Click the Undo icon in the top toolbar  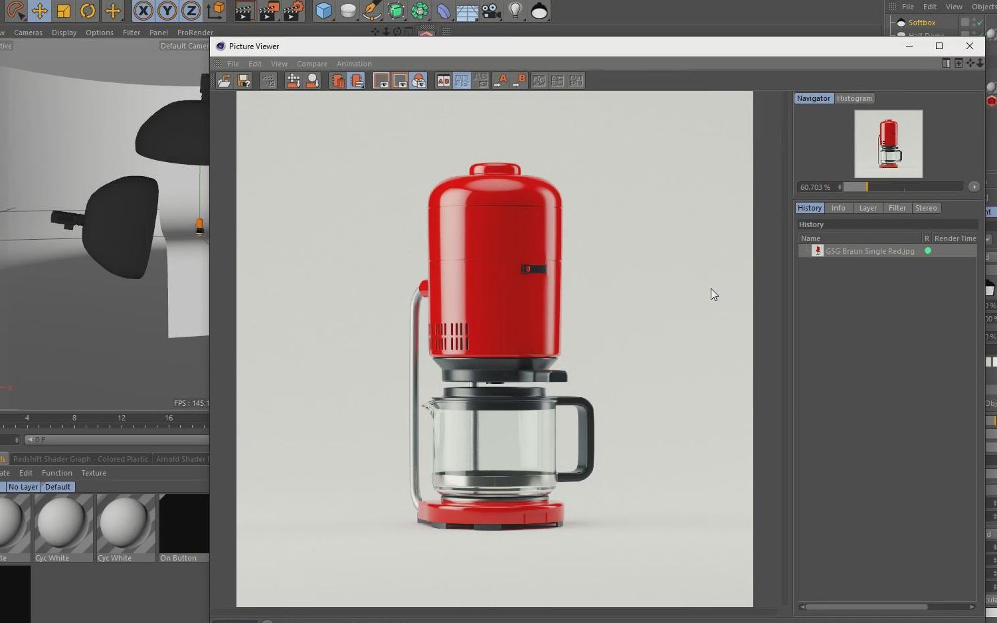[x=87, y=11]
